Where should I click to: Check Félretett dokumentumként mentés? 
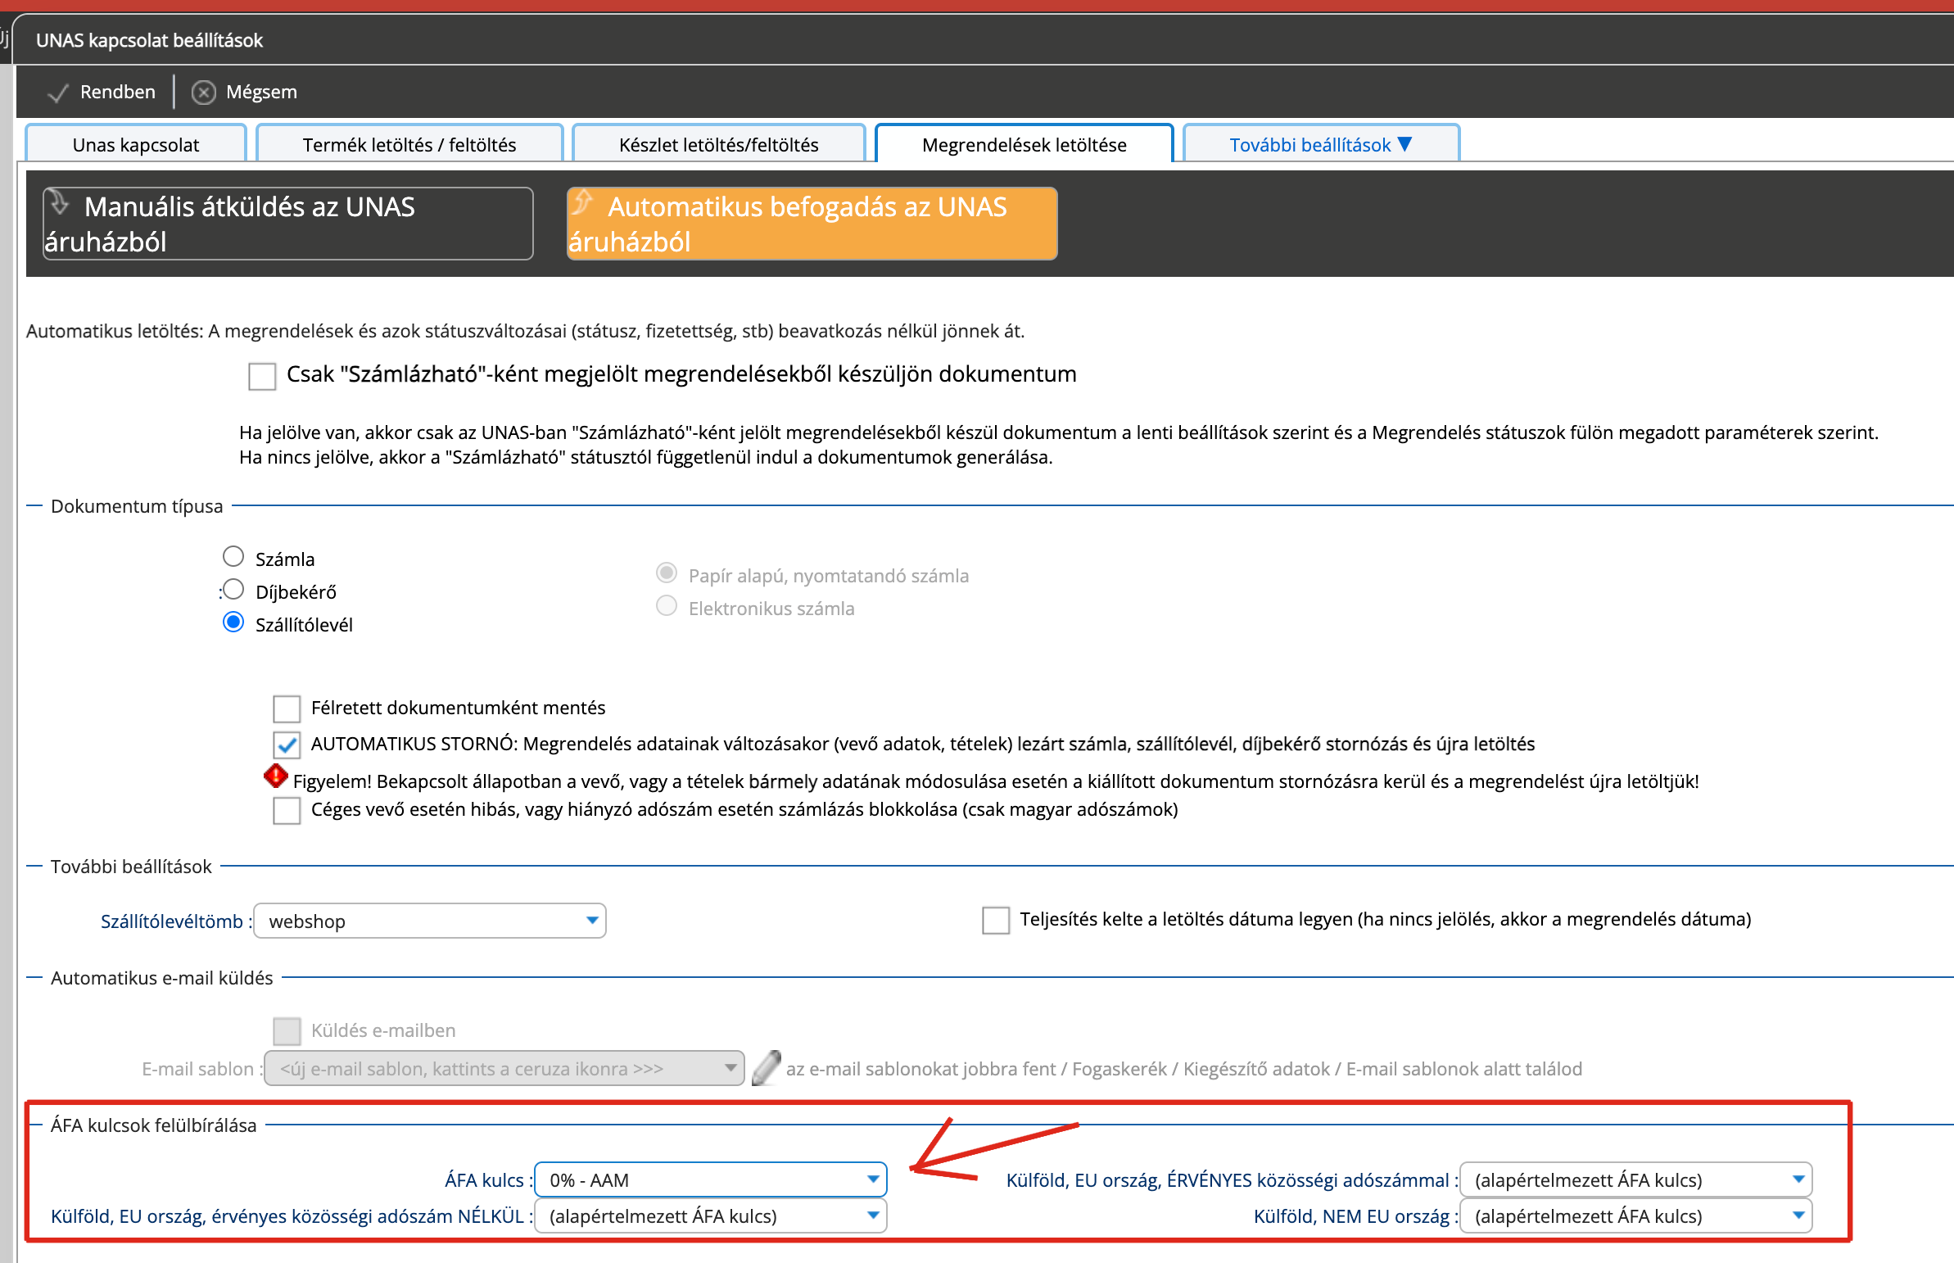pyautogui.click(x=286, y=708)
